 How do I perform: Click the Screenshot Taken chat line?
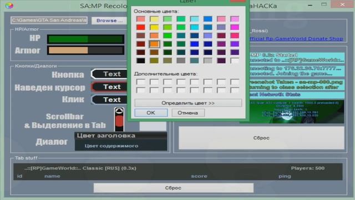[x=297, y=82]
